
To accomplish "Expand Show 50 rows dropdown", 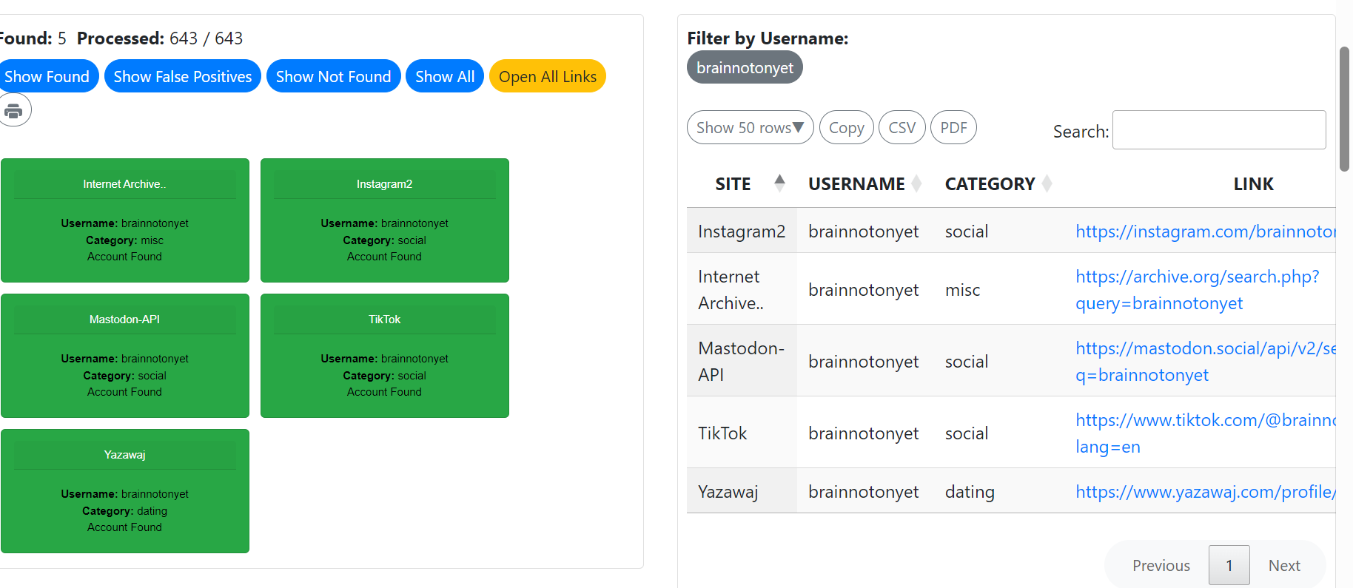I will (x=750, y=127).
